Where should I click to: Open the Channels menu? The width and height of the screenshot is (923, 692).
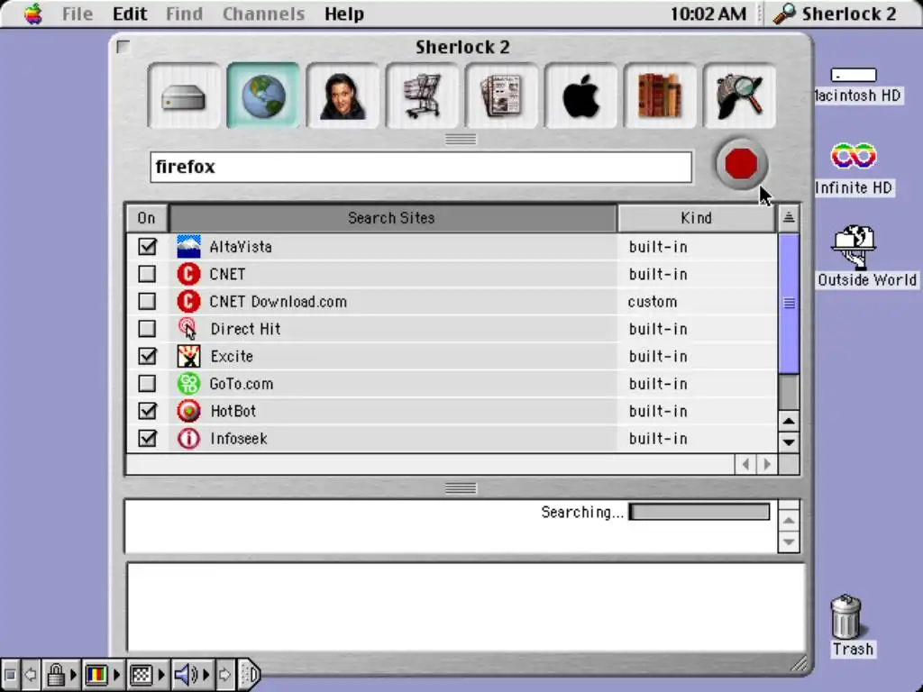(263, 14)
